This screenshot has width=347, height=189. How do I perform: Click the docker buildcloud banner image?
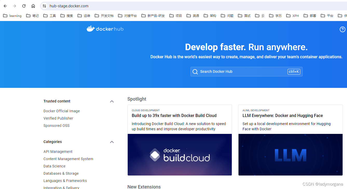[180, 155]
